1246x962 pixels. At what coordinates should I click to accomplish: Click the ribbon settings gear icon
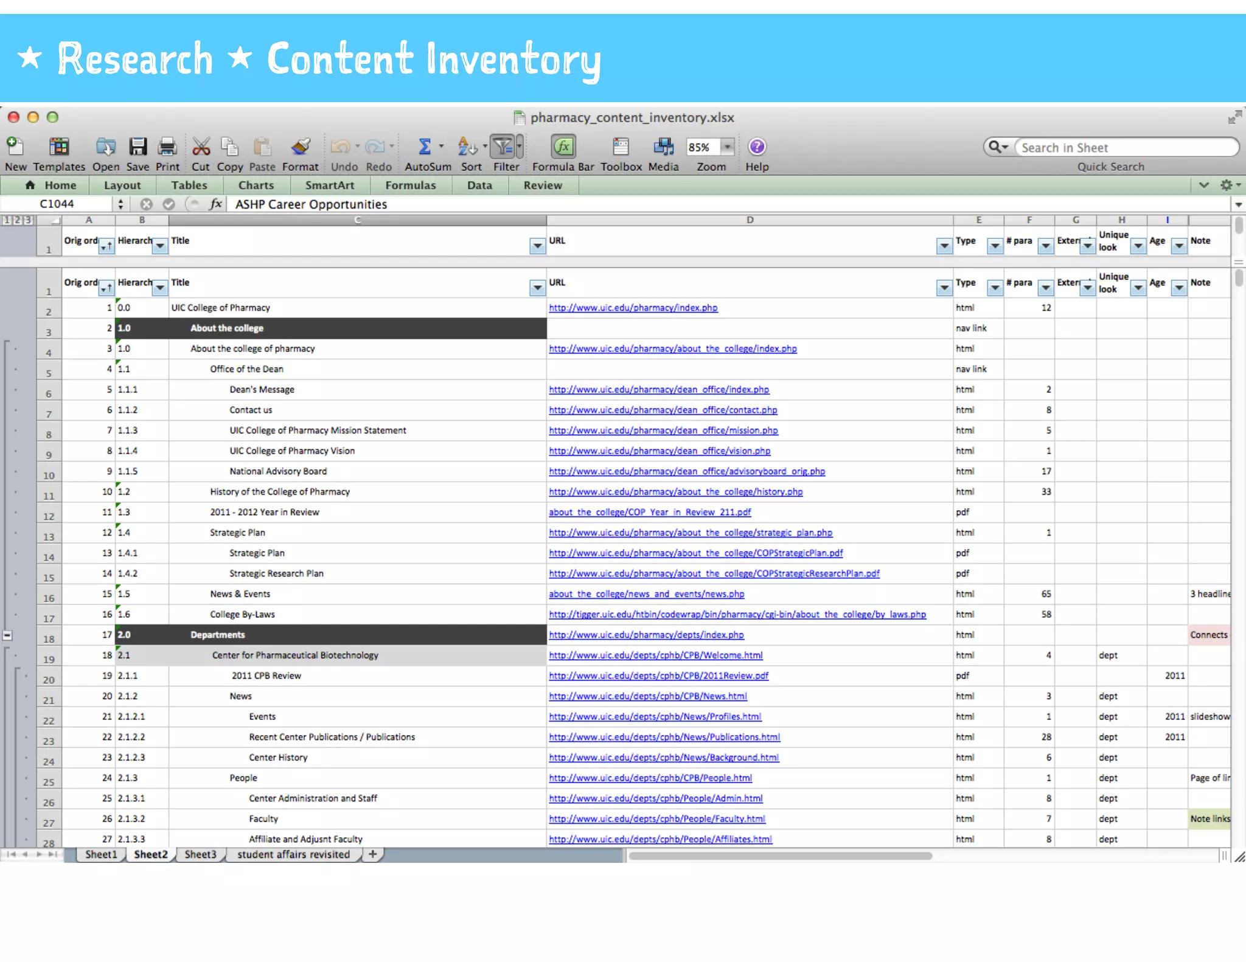click(x=1227, y=185)
